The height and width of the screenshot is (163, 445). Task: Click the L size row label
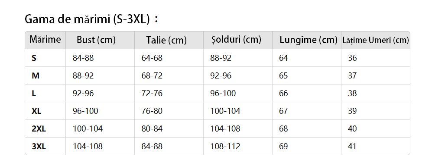pyautogui.click(x=34, y=93)
